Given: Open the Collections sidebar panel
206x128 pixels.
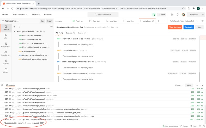Looking at the screenshot, I should 6,28.
